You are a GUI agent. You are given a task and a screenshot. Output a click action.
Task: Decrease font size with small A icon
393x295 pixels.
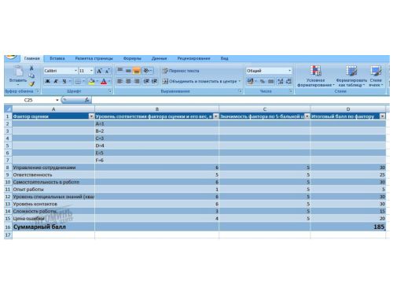tap(107, 71)
